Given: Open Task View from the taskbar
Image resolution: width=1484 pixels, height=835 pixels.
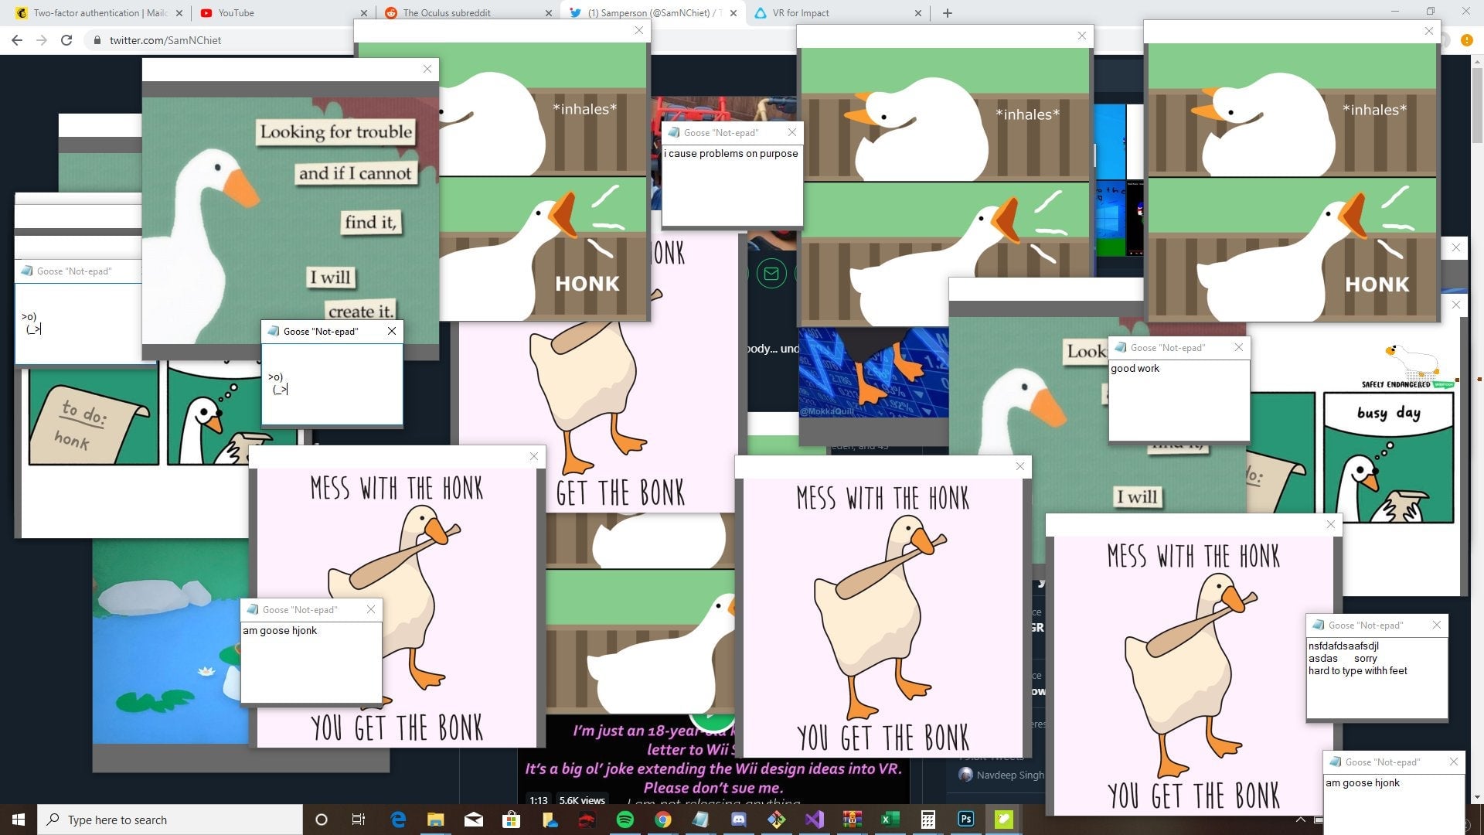Looking at the screenshot, I should (358, 820).
